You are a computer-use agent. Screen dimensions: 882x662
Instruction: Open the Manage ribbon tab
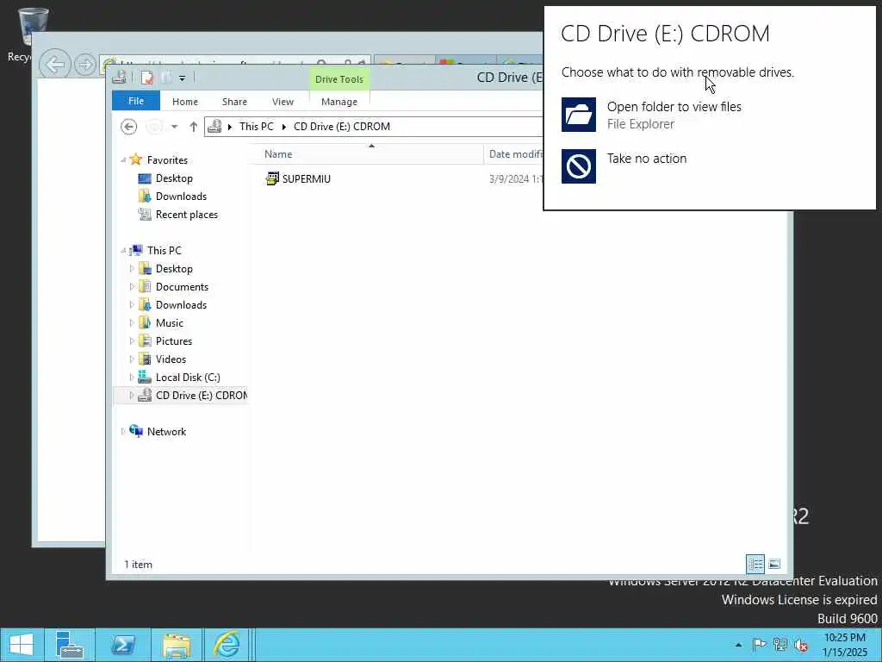coord(339,102)
